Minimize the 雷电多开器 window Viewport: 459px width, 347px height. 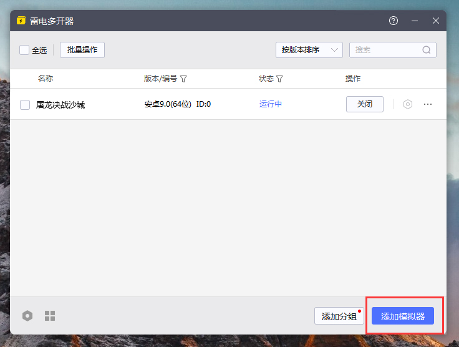415,21
